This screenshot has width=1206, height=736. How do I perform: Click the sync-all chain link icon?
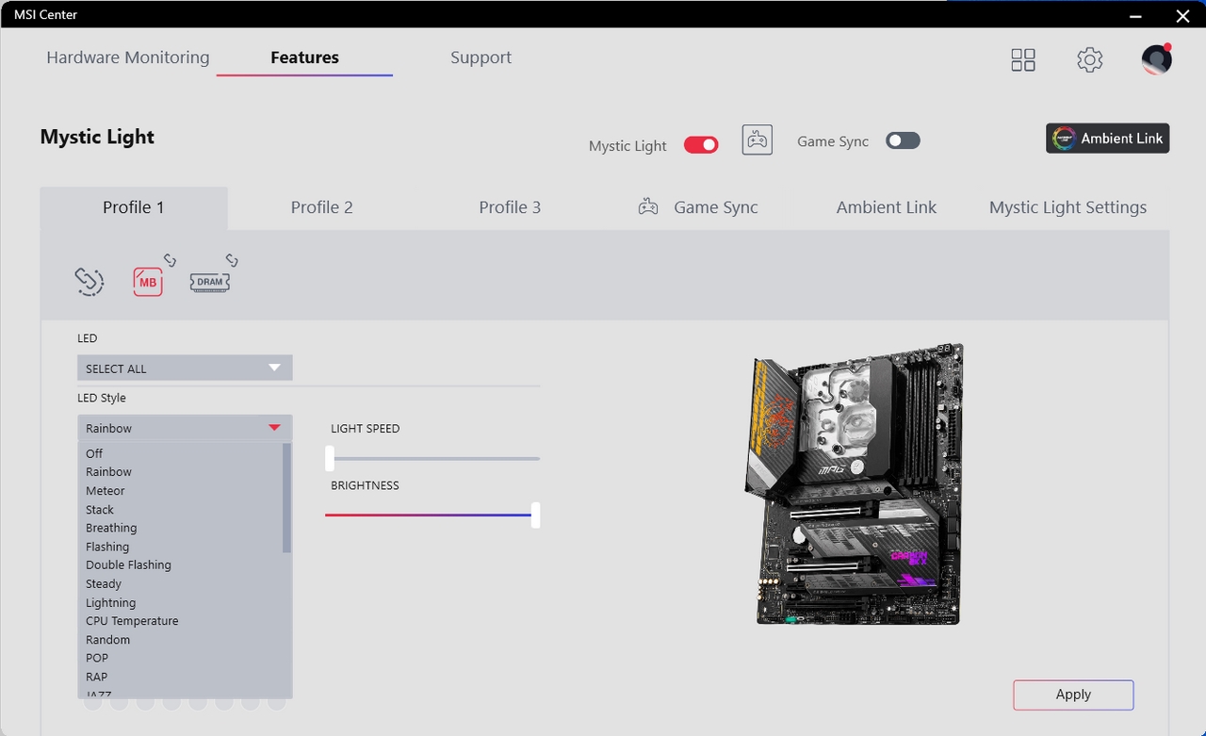point(90,282)
